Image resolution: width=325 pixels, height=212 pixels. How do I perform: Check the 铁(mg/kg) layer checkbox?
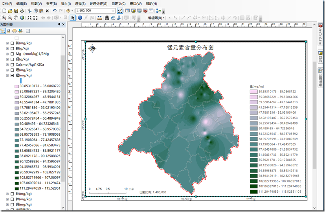12,194
